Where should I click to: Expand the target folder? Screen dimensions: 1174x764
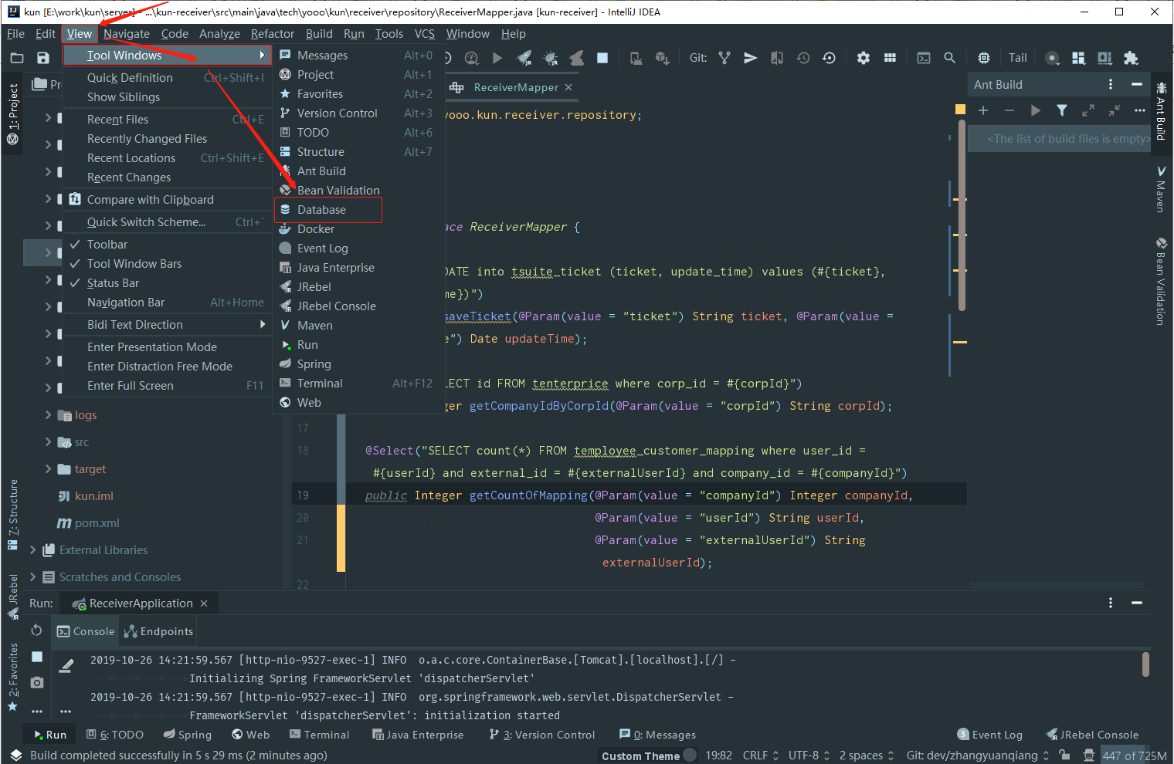coord(49,469)
